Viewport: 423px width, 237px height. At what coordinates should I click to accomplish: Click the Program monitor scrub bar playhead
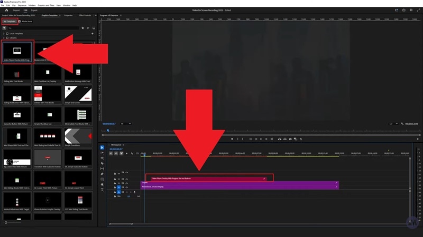tap(108, 131)
